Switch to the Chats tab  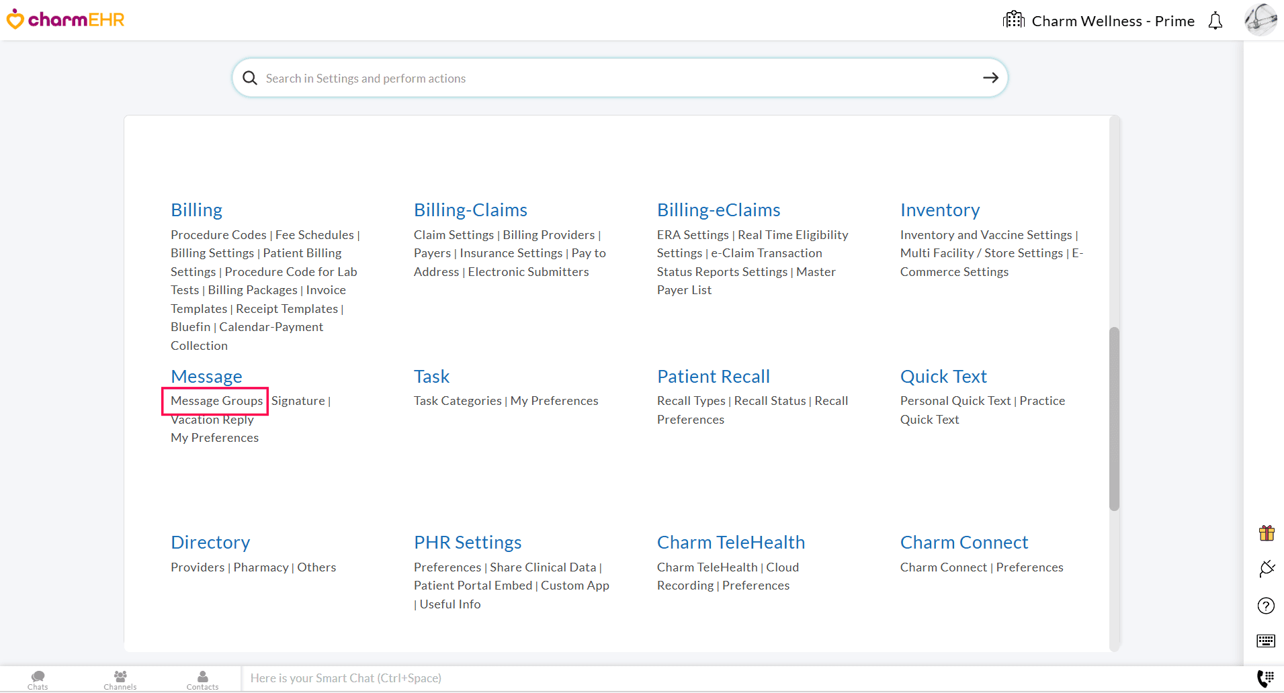tap(38, 679)
